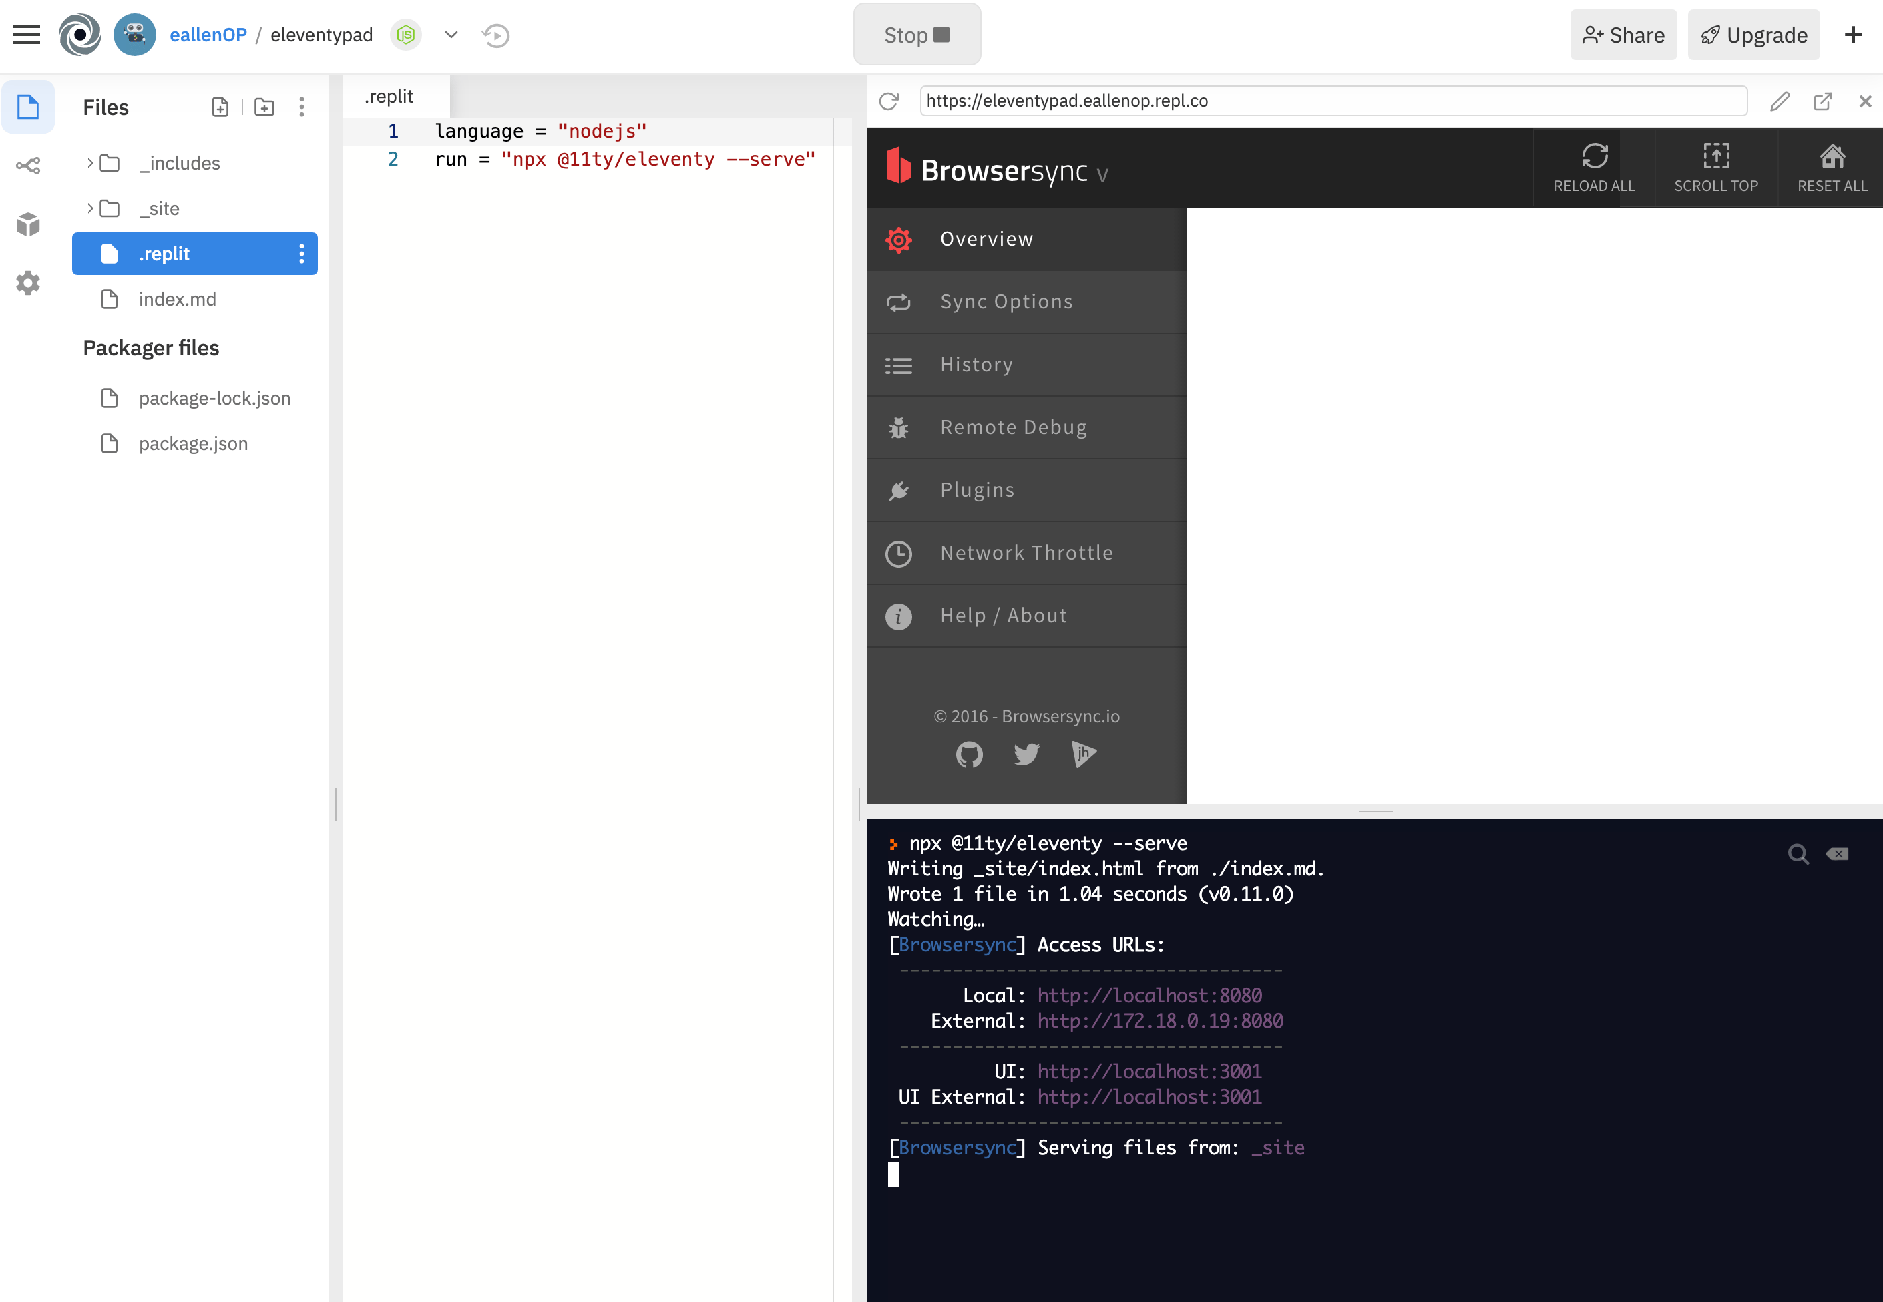Click the Replit logo icon
Image resolution: width=1883 pixels, height=1302 pixels.
[80, 35]
